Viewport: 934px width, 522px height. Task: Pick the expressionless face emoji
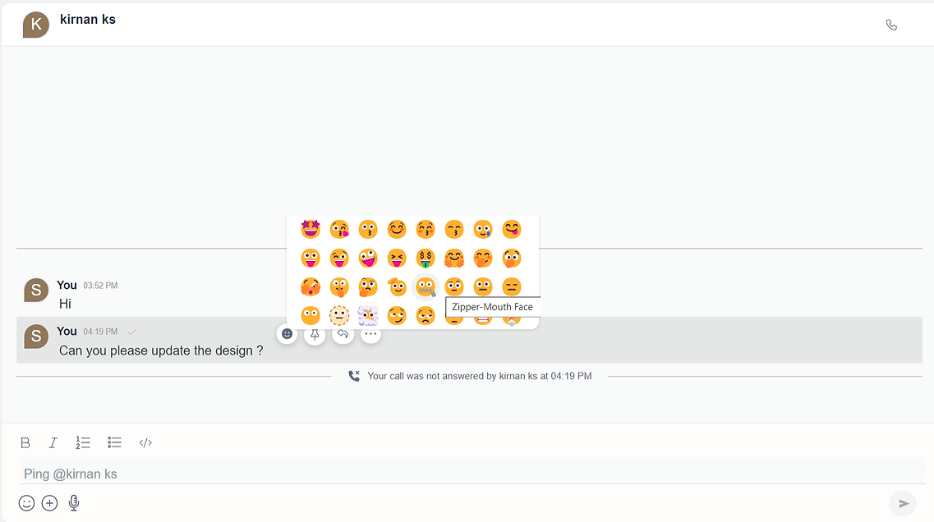point(512,286)
